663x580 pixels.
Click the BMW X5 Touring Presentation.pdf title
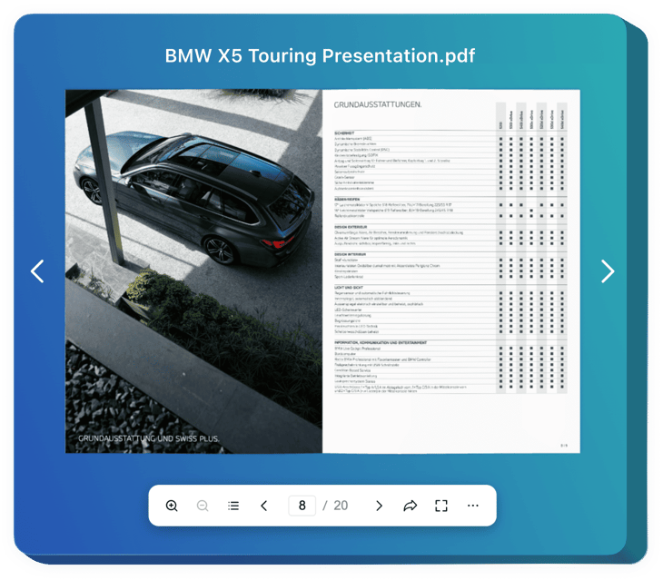point(320,55)
